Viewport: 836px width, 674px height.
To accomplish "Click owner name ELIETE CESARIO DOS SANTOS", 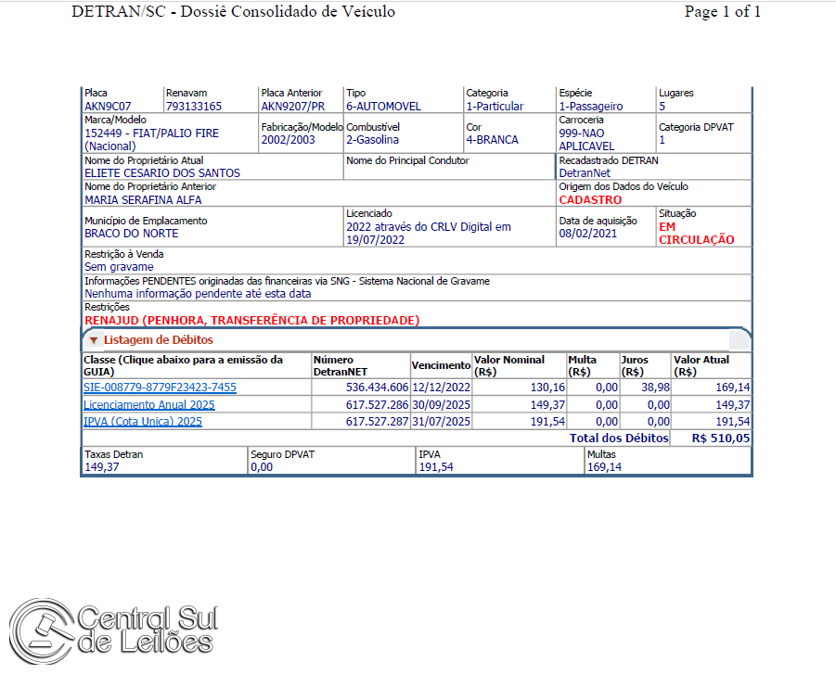I will pyautogui.click(x=162, y=173).
